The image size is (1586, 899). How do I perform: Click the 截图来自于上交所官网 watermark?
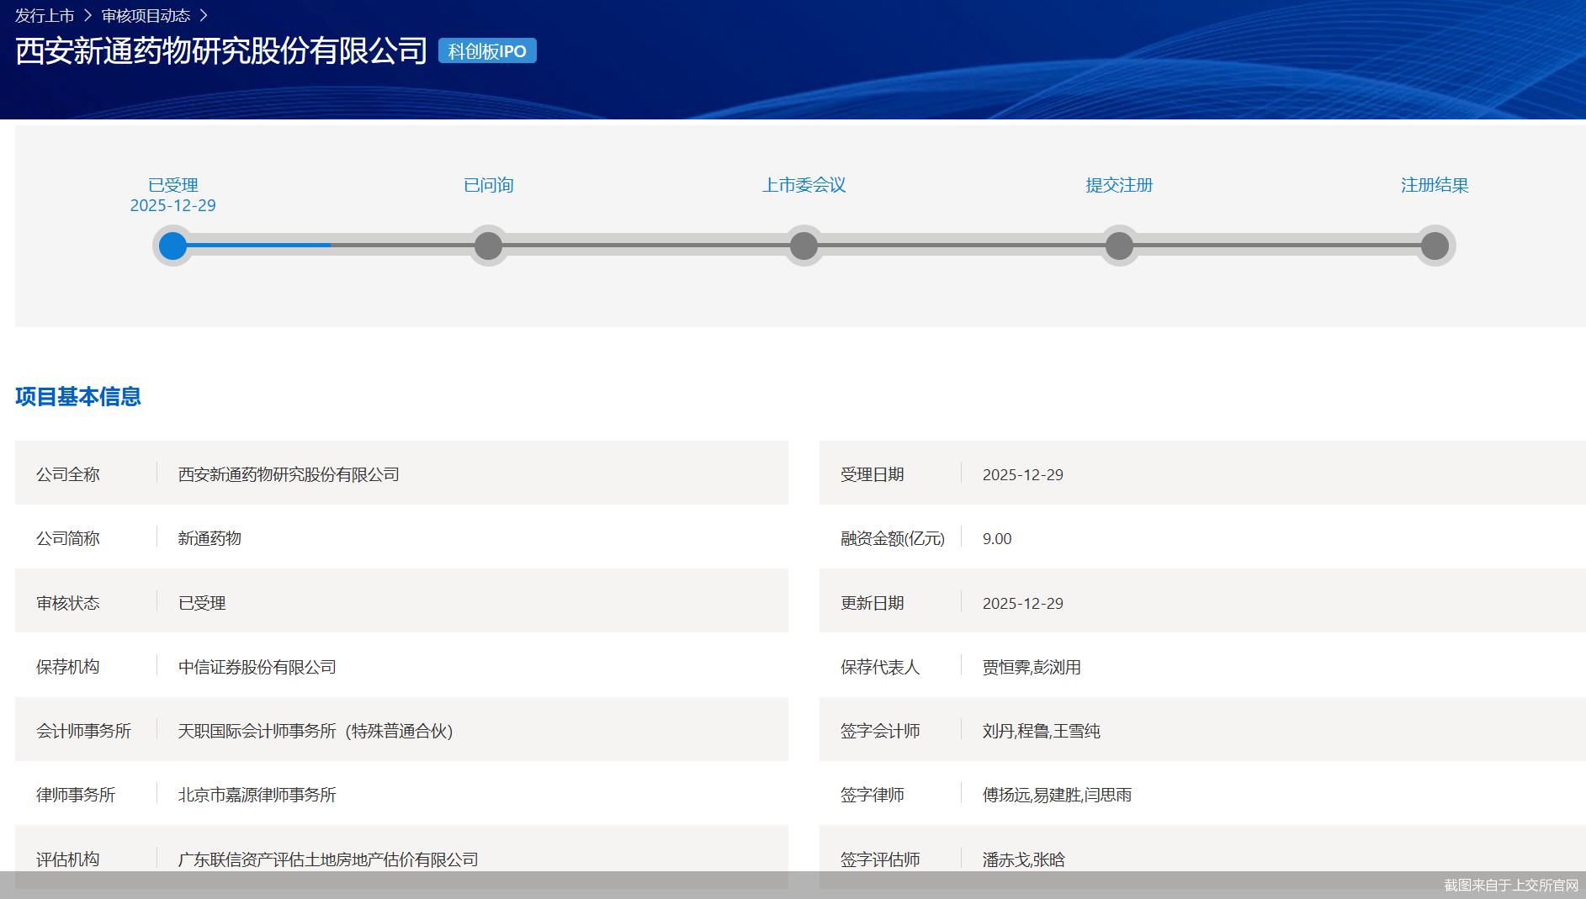(1509, 885)
